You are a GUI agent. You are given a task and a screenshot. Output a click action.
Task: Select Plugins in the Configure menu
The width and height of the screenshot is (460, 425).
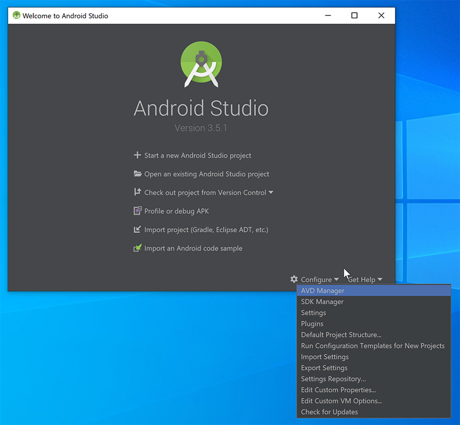(374, 324)
